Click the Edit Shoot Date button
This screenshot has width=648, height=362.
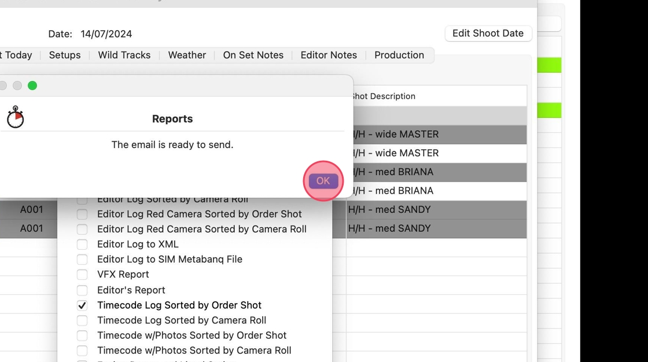point(488,34)
